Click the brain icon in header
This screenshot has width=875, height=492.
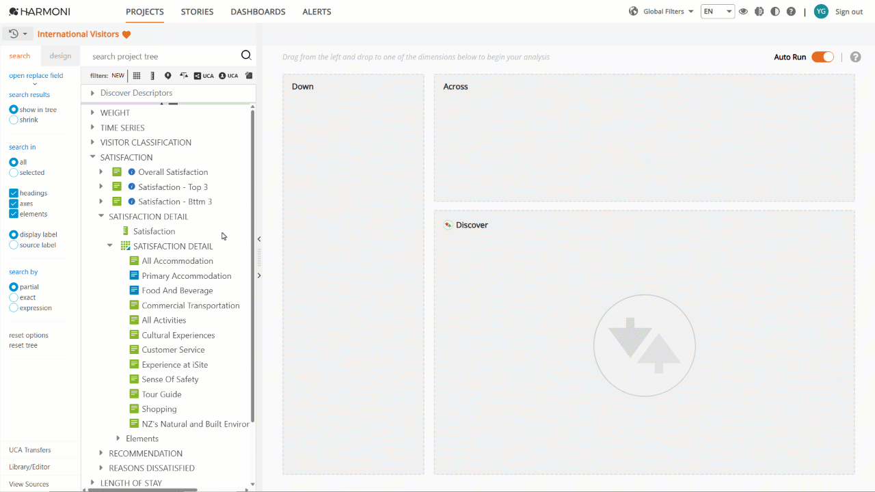(759, 12)
